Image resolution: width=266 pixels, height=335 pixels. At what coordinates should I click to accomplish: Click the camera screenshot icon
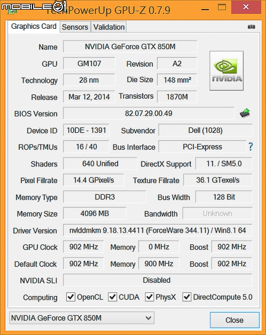(251, 27)
